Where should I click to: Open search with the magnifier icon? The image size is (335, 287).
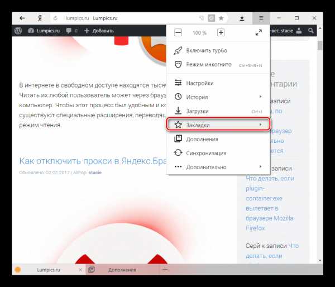(x=311, y=31)
